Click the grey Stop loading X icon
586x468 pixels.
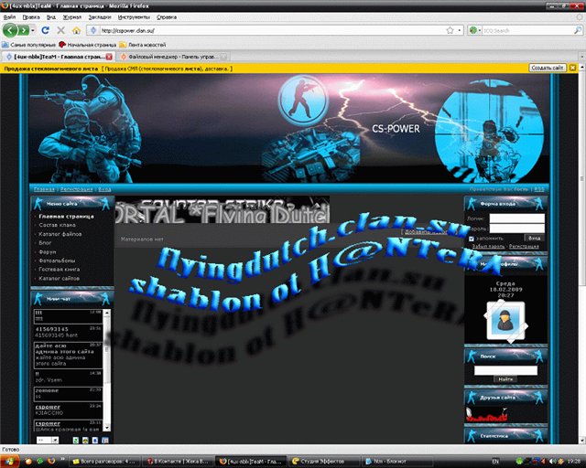[x=60, y=30]
